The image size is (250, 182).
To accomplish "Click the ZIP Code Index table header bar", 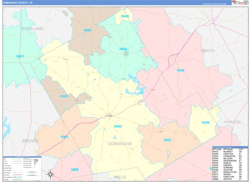I will pos(230,147).
